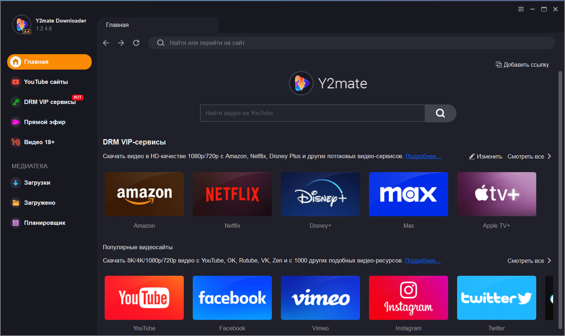Open the Facebook site tile

[x=232, y=298]
